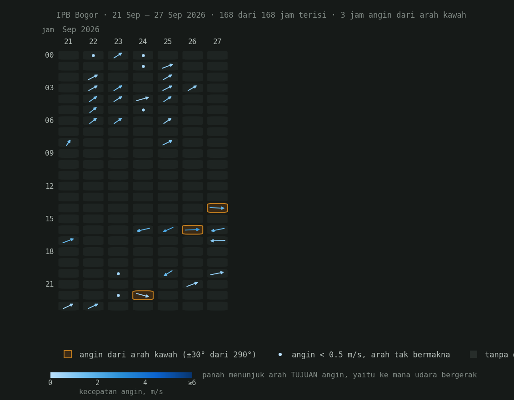
Task: Select the wind arrow for 26 Sep at hour 03
Action: tap(192, 88)
